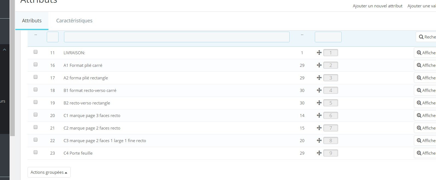Check the C4 Porte feuille row
Image resolution: width=436 pixels, height=180 pixels.
[x=36, y=152]
